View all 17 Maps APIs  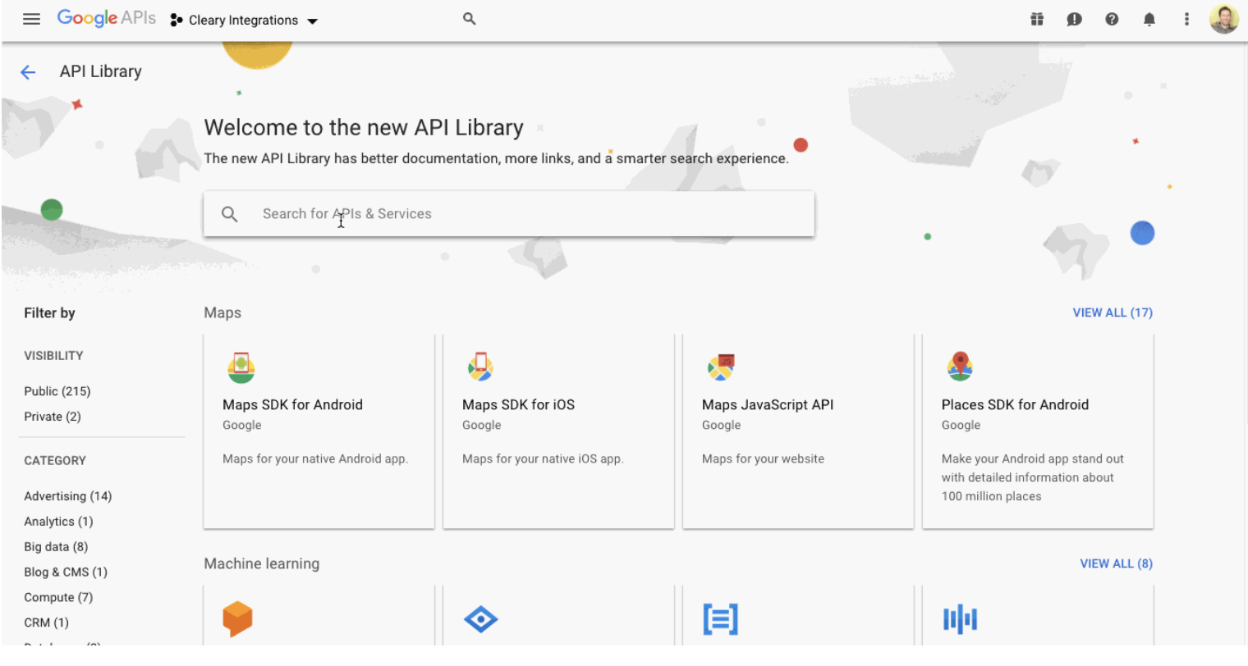1113,312
